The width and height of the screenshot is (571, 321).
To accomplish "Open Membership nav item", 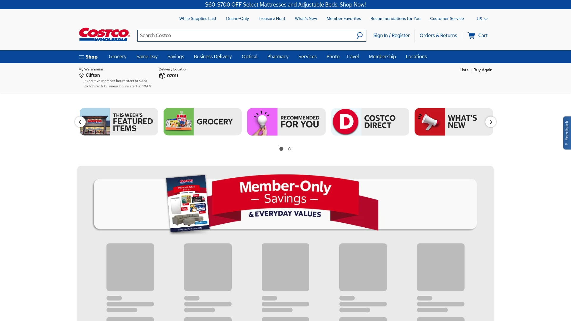I will [382, 57].
